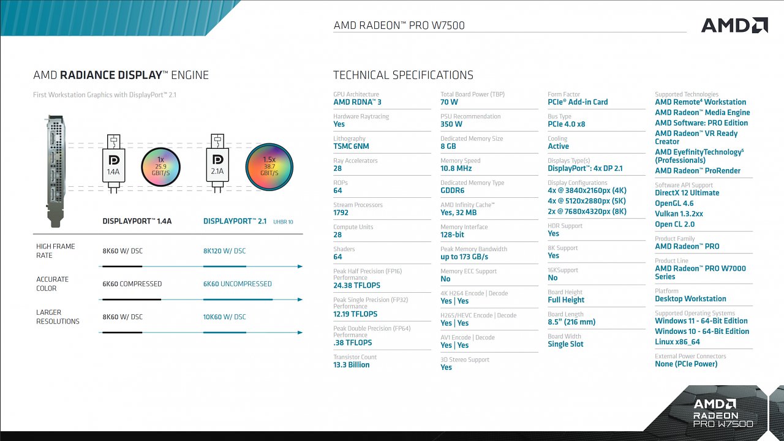Click the TSMC 6NM lithography value
Screen dimensions: 784x441
[x=351, y=146]
